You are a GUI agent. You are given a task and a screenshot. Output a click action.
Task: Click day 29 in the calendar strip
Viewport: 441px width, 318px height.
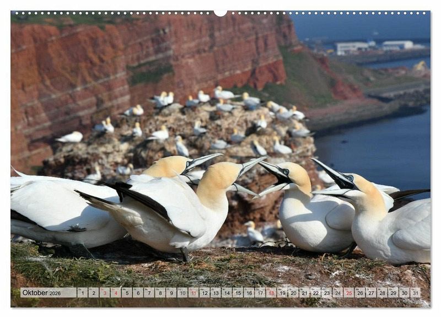tap(394, 293)
